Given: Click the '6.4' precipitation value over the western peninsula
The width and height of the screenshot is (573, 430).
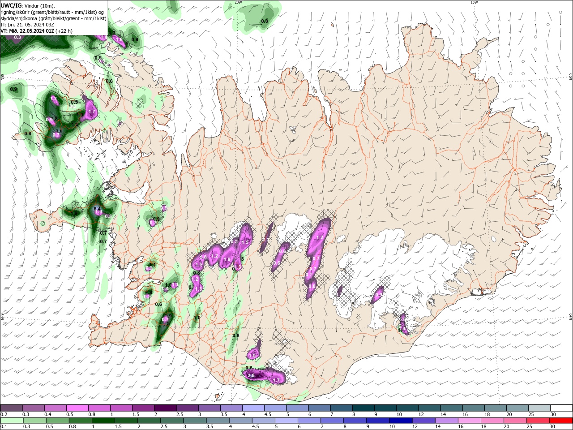Looking at the screenshot, I should tap(97, 209).
